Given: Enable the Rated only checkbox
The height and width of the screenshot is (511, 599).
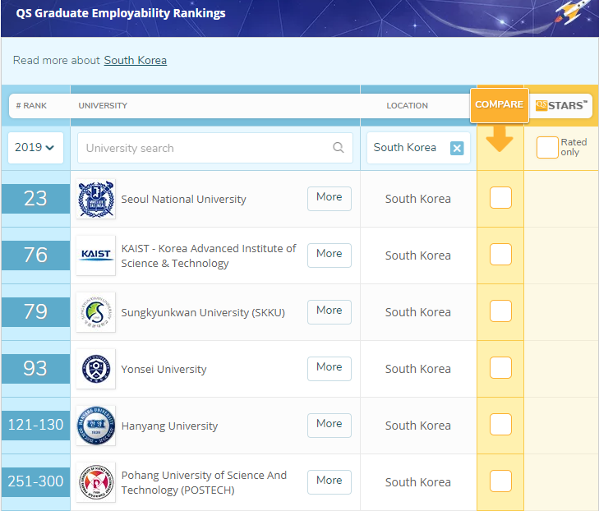Looking at the screenshot, I should click(x=547, y=148).
